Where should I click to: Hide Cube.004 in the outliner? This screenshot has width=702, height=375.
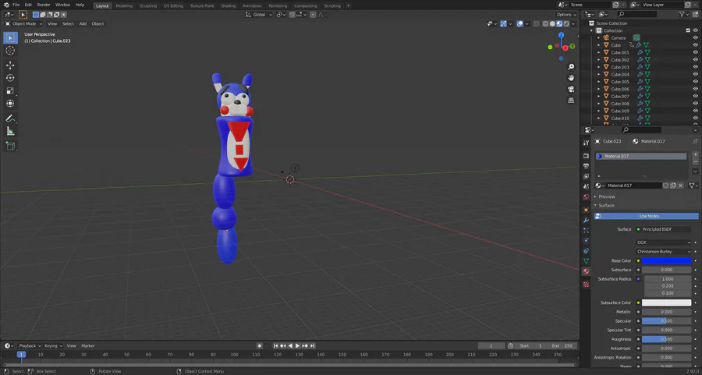(695, 74)
